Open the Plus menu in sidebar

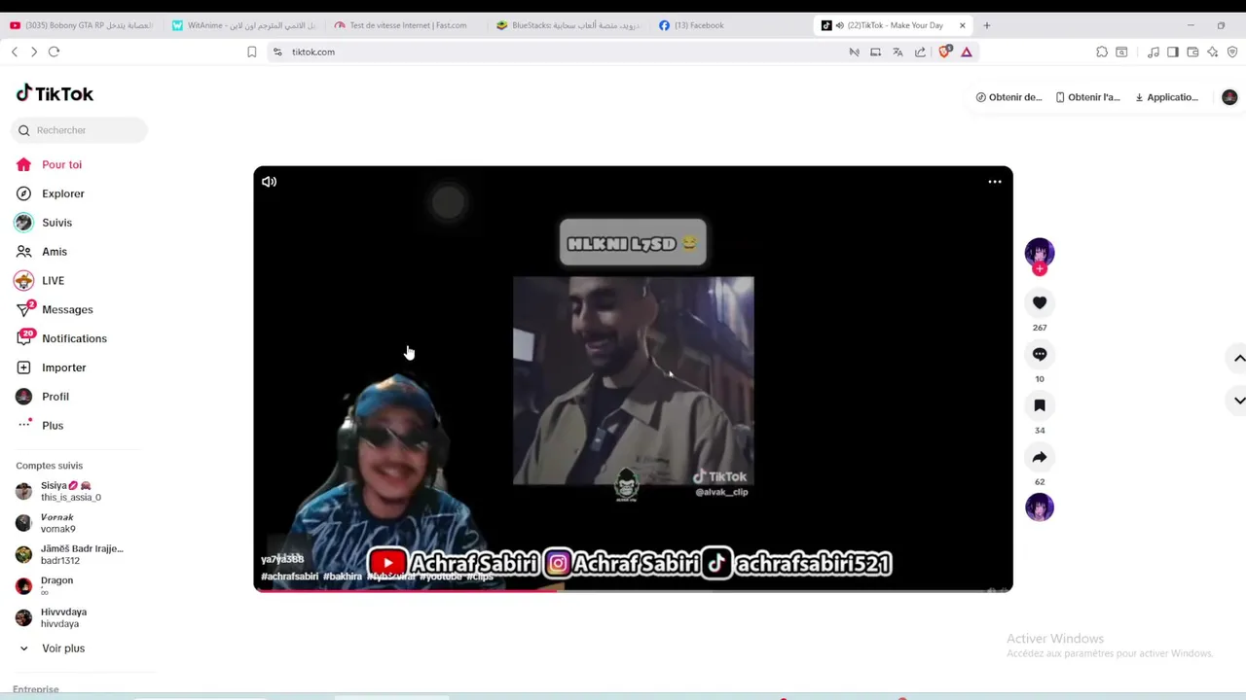point(53,426)
